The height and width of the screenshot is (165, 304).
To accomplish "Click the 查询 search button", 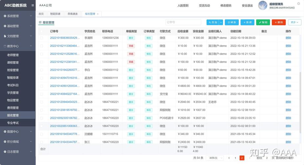I will point(213,22).
